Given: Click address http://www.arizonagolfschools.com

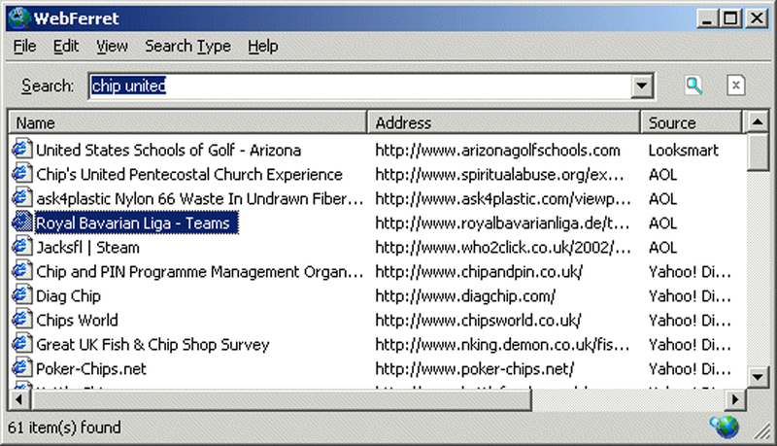Looking at the screenshot, I should pos(497,150).
